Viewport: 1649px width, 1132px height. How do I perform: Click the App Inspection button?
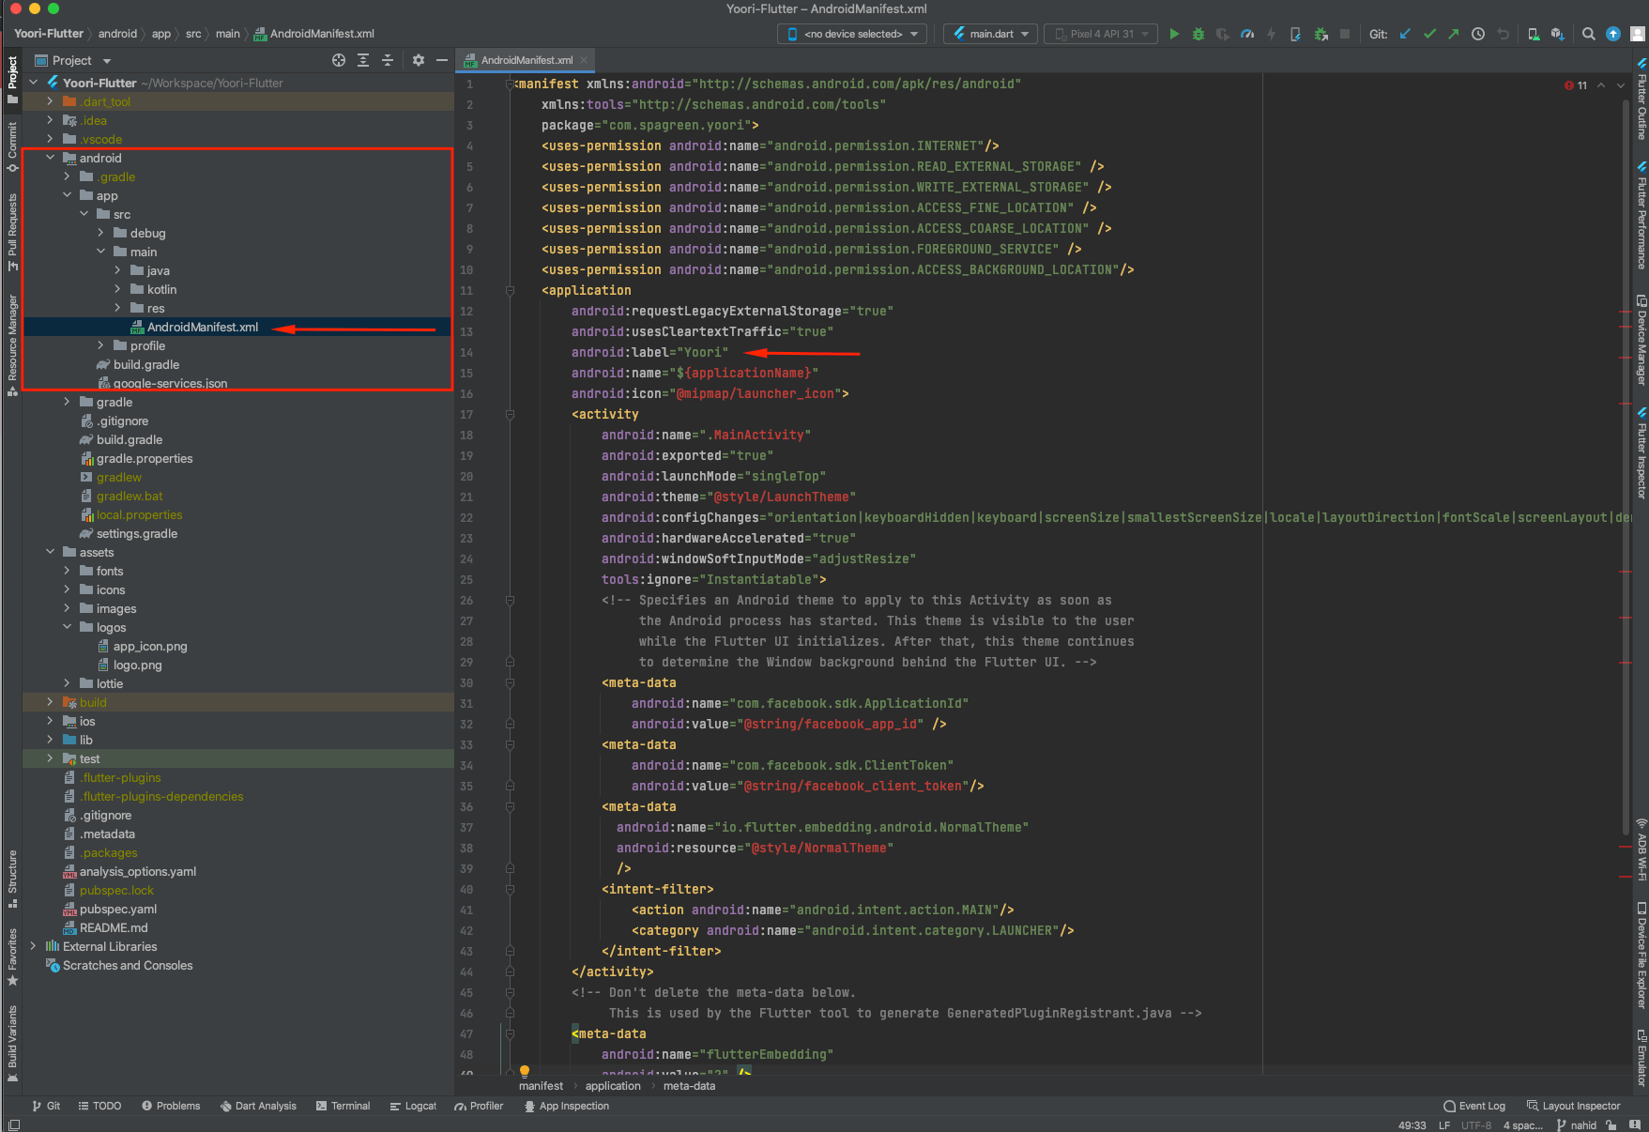pyautogui.click(x=566, y=1106)
